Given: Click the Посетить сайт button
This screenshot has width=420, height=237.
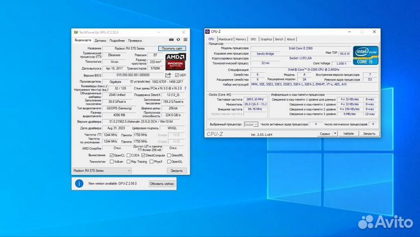Looking at the screenshot, I should click(172, 48).
